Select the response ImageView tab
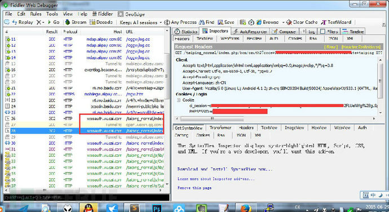This screenshot has width=389, height=212. (294, 127)
